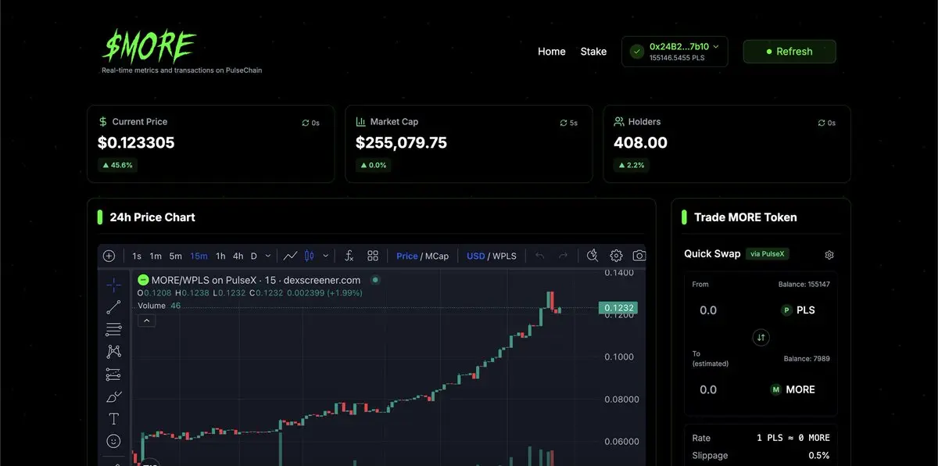Click the Balance: 7989 text
This screenshot has height=466, width=938.
point(807,358)
